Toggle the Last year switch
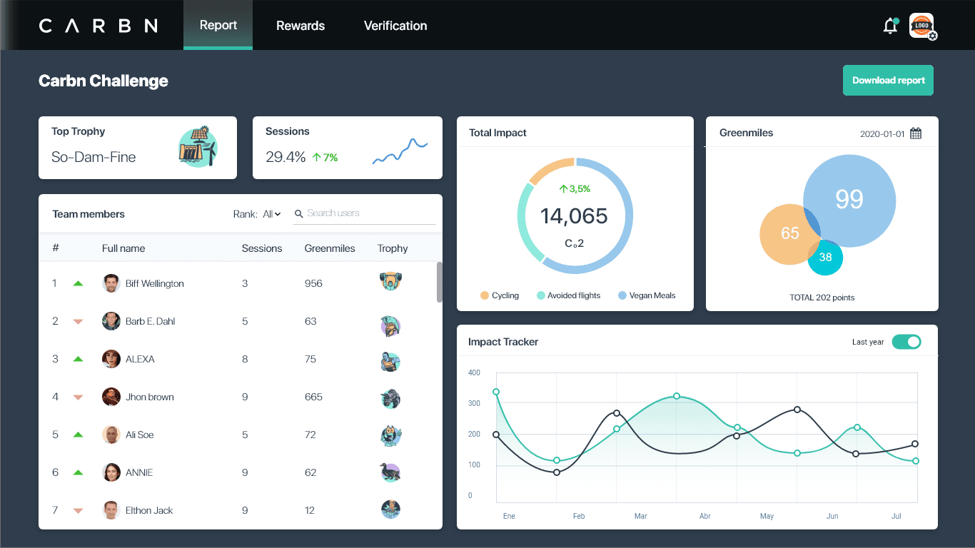The image size is (975, 548). 906,342
